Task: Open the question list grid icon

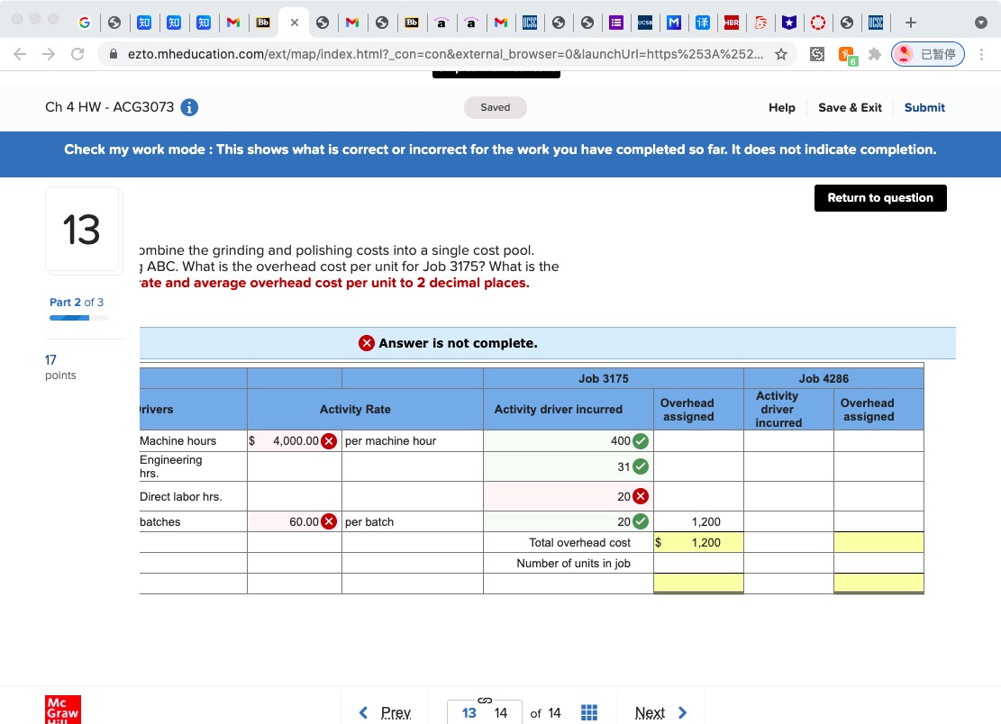Action: pyautogui.click(x=589, y=712)
